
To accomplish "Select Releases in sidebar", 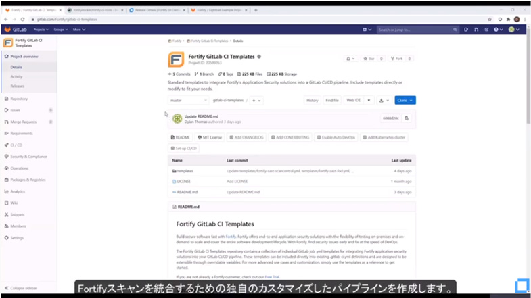I will tap(18, 86).
